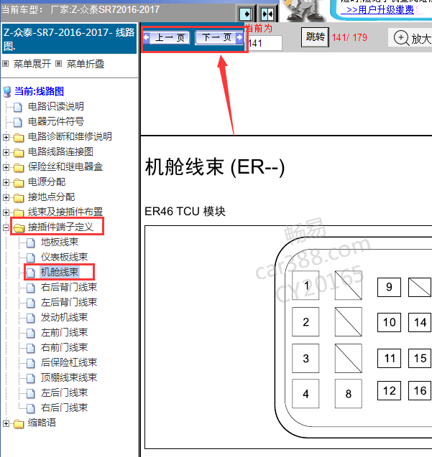Click the 当前:线路图 root node icon
This screenshot has height=457, width=432.
point(7,92)
